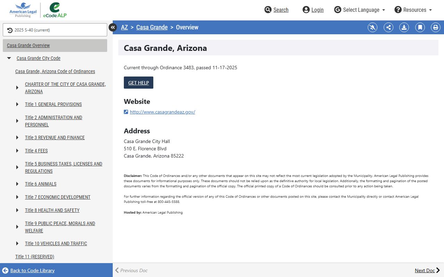Open Title 3 REVENUE AND FINANCE
This screenshot has width=444, height=277.
[x=55, y=137]
